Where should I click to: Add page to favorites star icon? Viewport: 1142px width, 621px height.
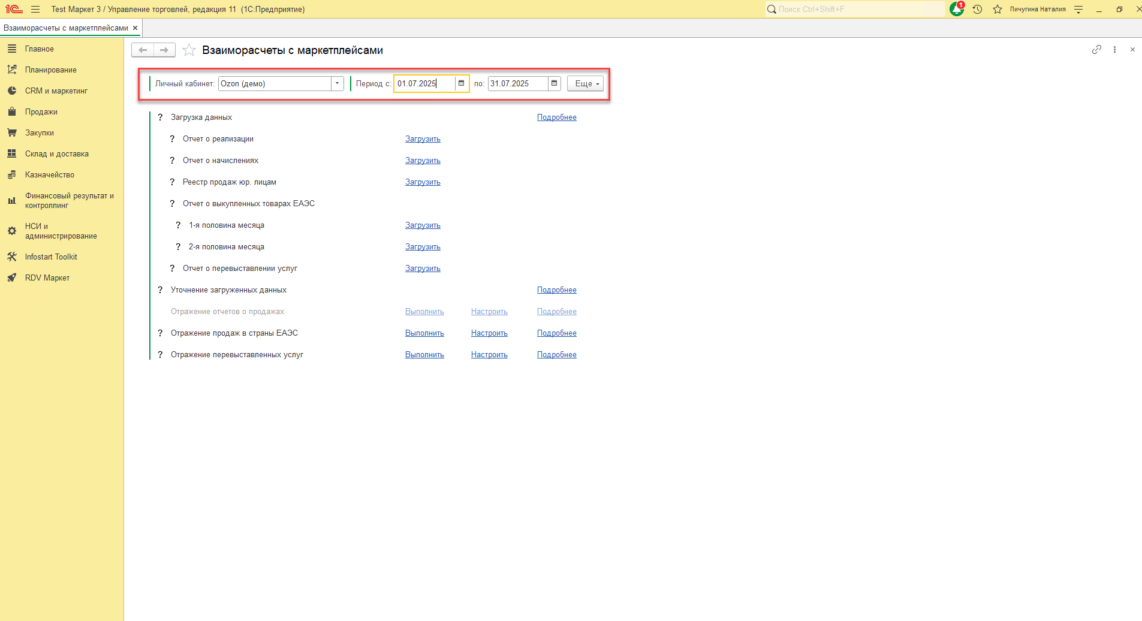point(189,50)
